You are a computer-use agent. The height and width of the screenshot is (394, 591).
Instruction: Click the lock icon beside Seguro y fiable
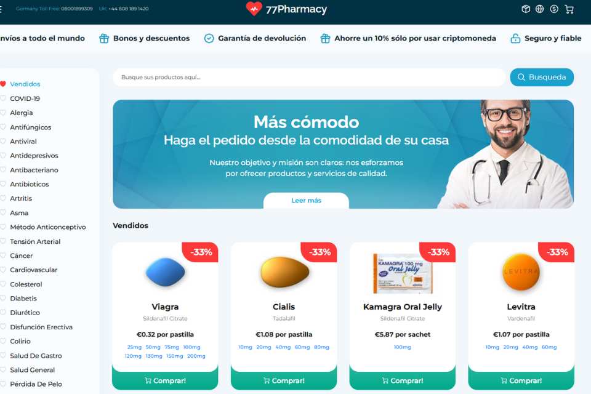515,38
